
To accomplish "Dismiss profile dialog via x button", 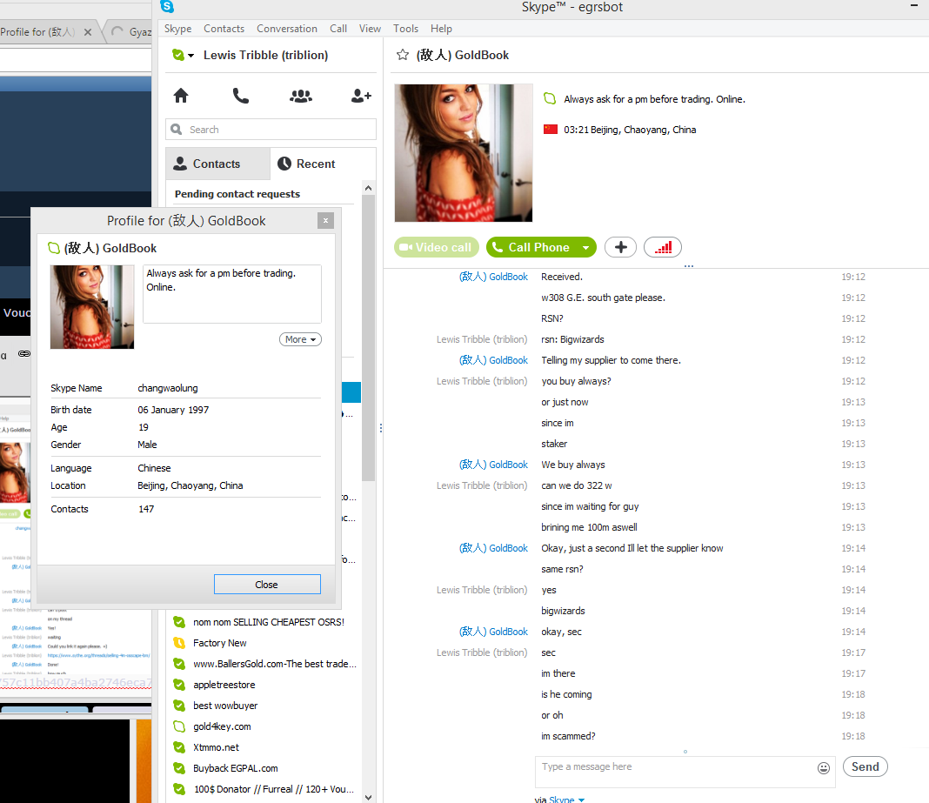I will point(325,220).
